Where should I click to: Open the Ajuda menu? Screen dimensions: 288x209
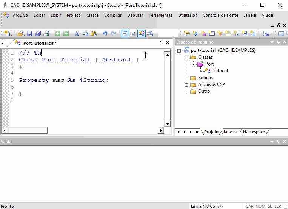(x=267, y=15)
